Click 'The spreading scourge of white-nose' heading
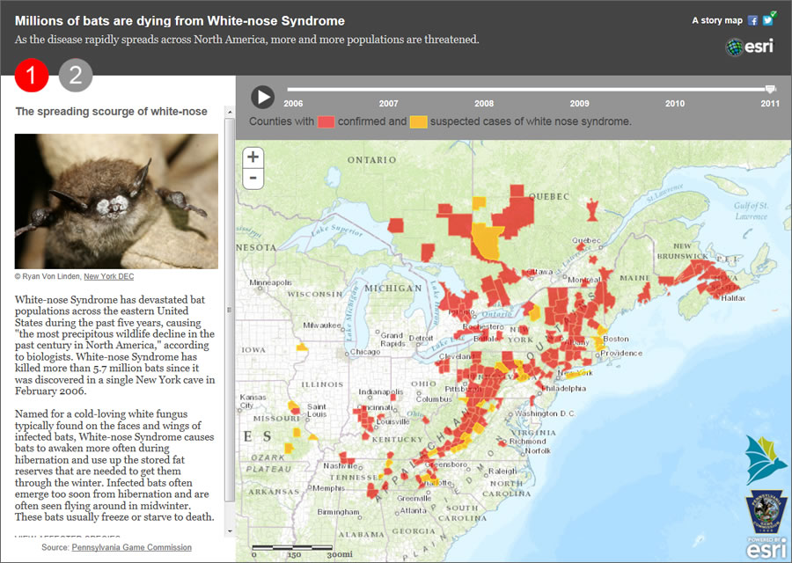The image size is (792, 563). click(x=111, y=112)
